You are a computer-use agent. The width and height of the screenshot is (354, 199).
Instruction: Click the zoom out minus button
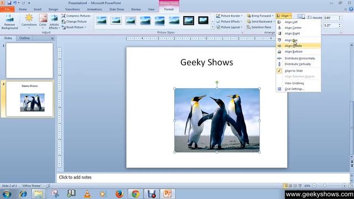[314, 186]
